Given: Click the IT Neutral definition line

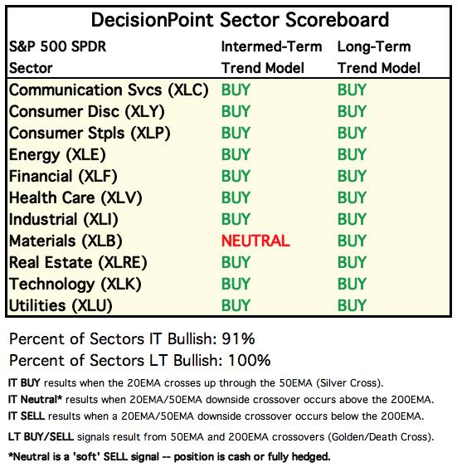Looking at the screenshot, I should click(221, 400).
